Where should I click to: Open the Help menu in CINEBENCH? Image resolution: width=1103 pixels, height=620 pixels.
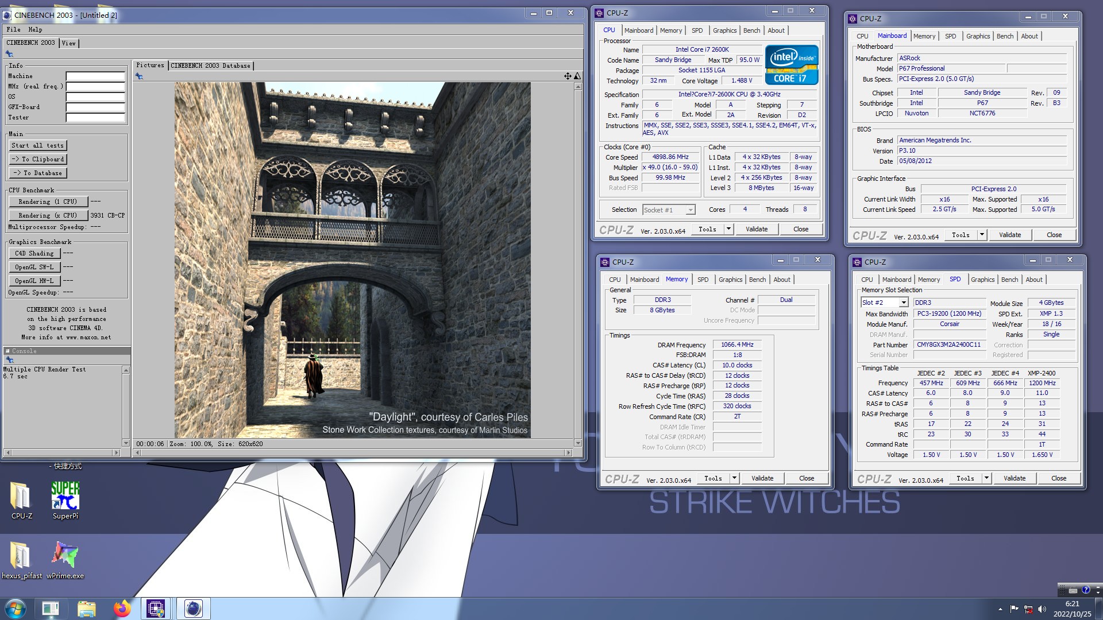(35, 29)
